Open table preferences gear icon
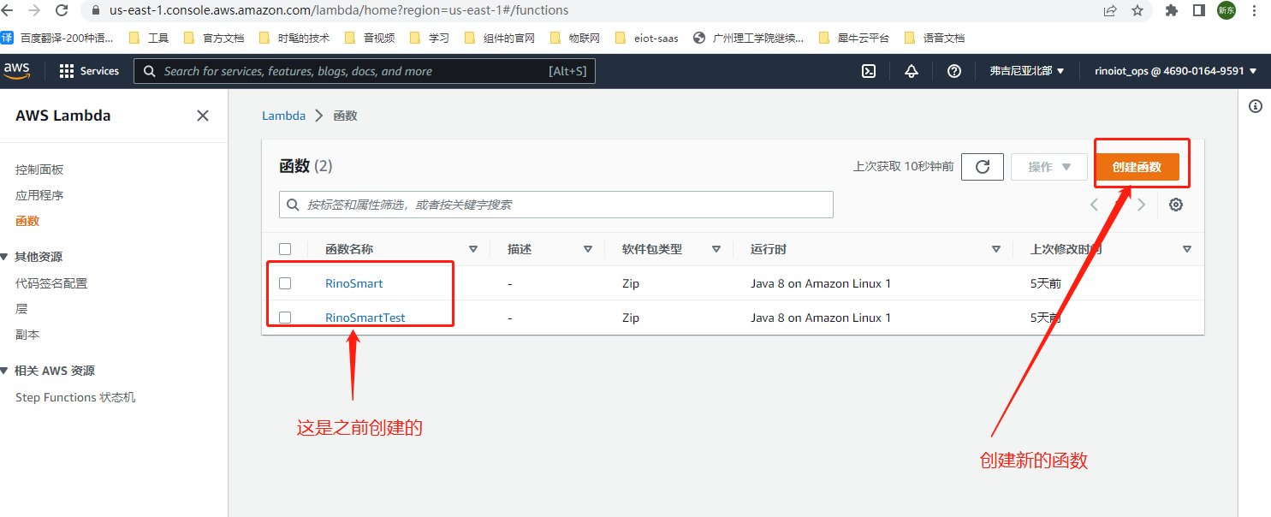The width and height of the screenshot is (1271, 517). click(1176, 205)
